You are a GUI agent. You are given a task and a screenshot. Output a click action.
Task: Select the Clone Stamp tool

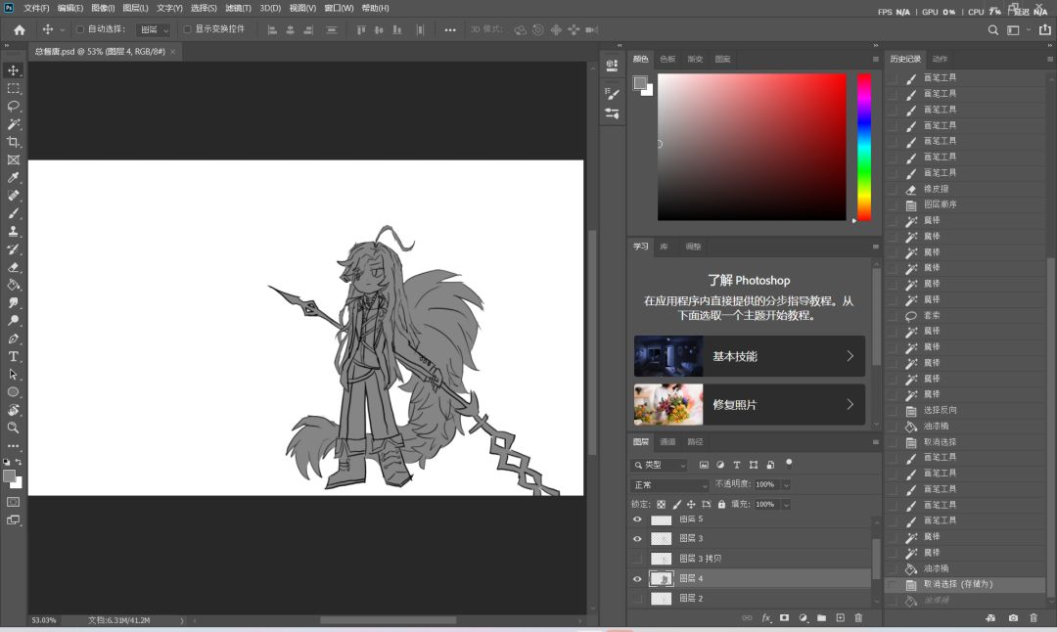pyautogui.click(x=14, y=231)
